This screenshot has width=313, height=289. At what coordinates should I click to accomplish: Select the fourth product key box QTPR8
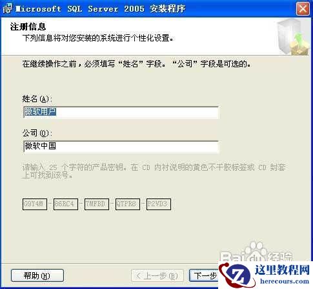pyautogui.click(x=128, y=204)
